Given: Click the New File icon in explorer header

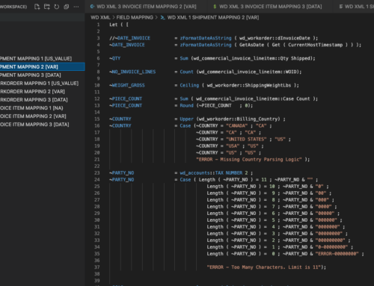Looking at the screenshot, I should pyautogui.click(x=37, y=7).
